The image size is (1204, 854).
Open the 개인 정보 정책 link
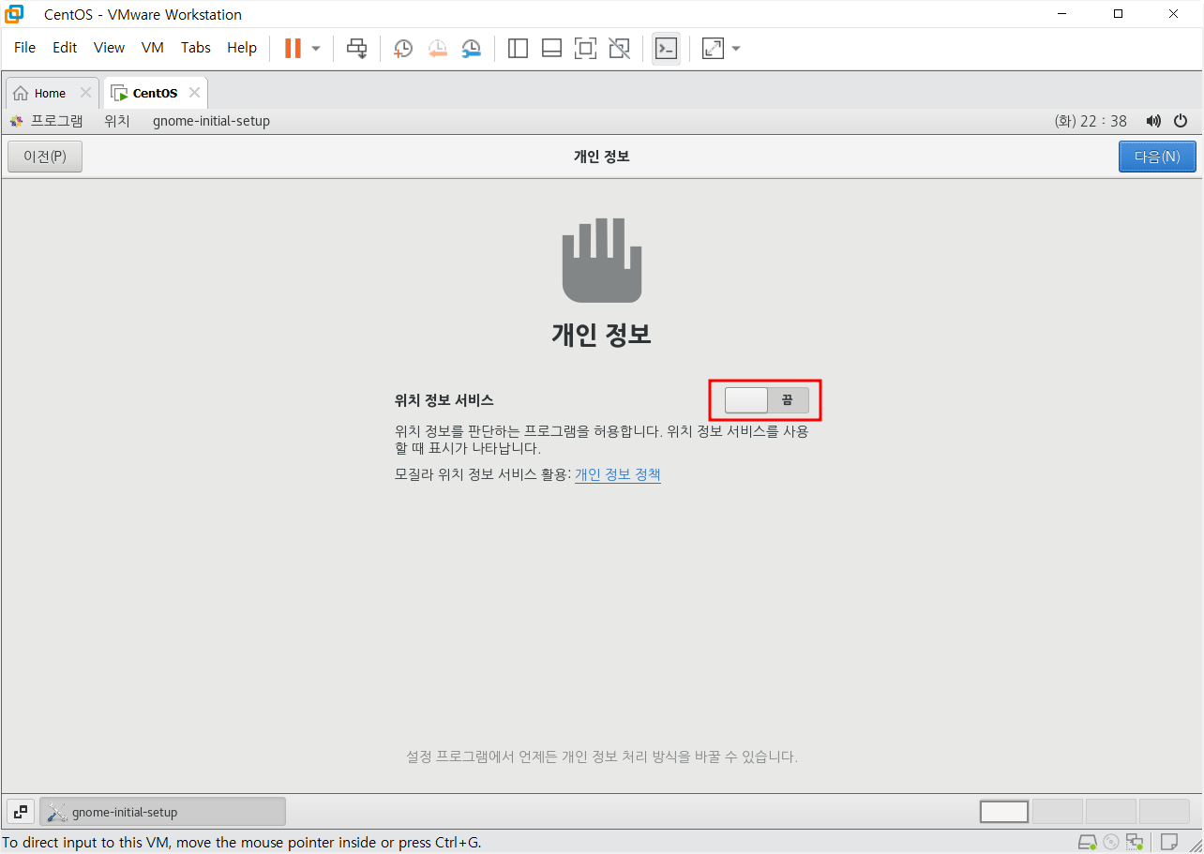(x=618, y=474)
